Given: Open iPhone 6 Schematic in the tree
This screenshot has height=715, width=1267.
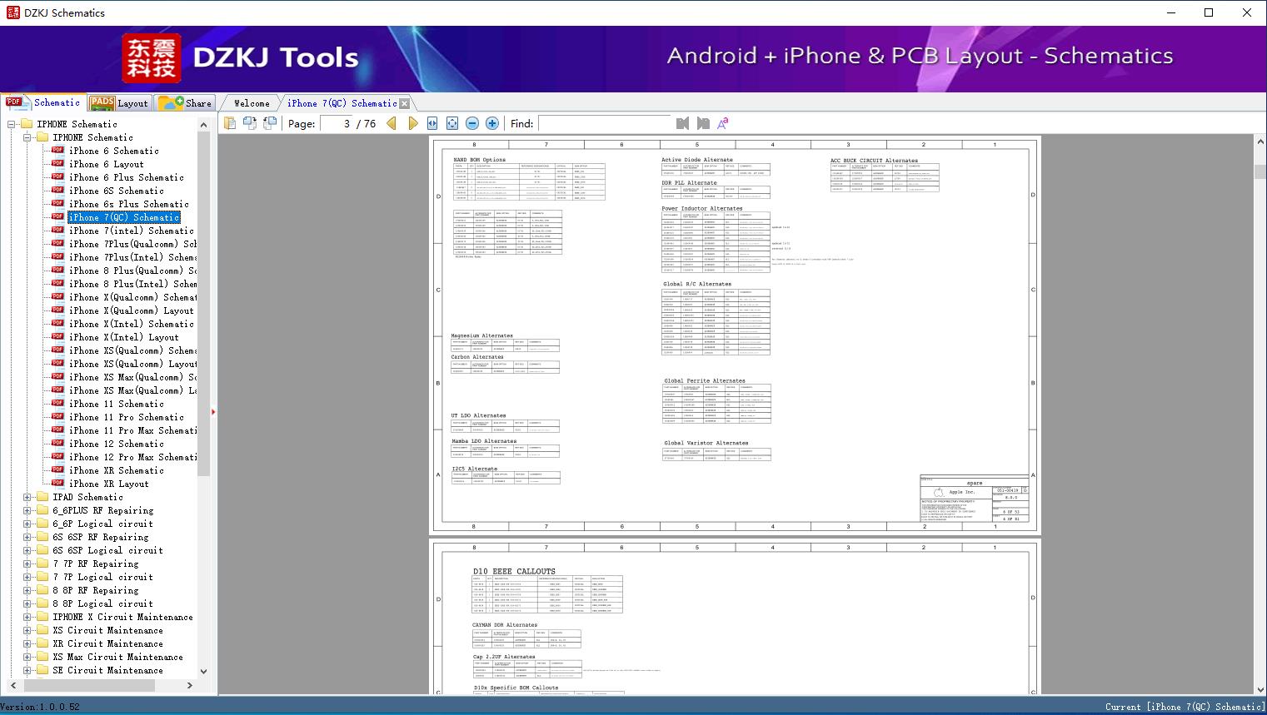Looking at the screenshot, I should point(113,151).
